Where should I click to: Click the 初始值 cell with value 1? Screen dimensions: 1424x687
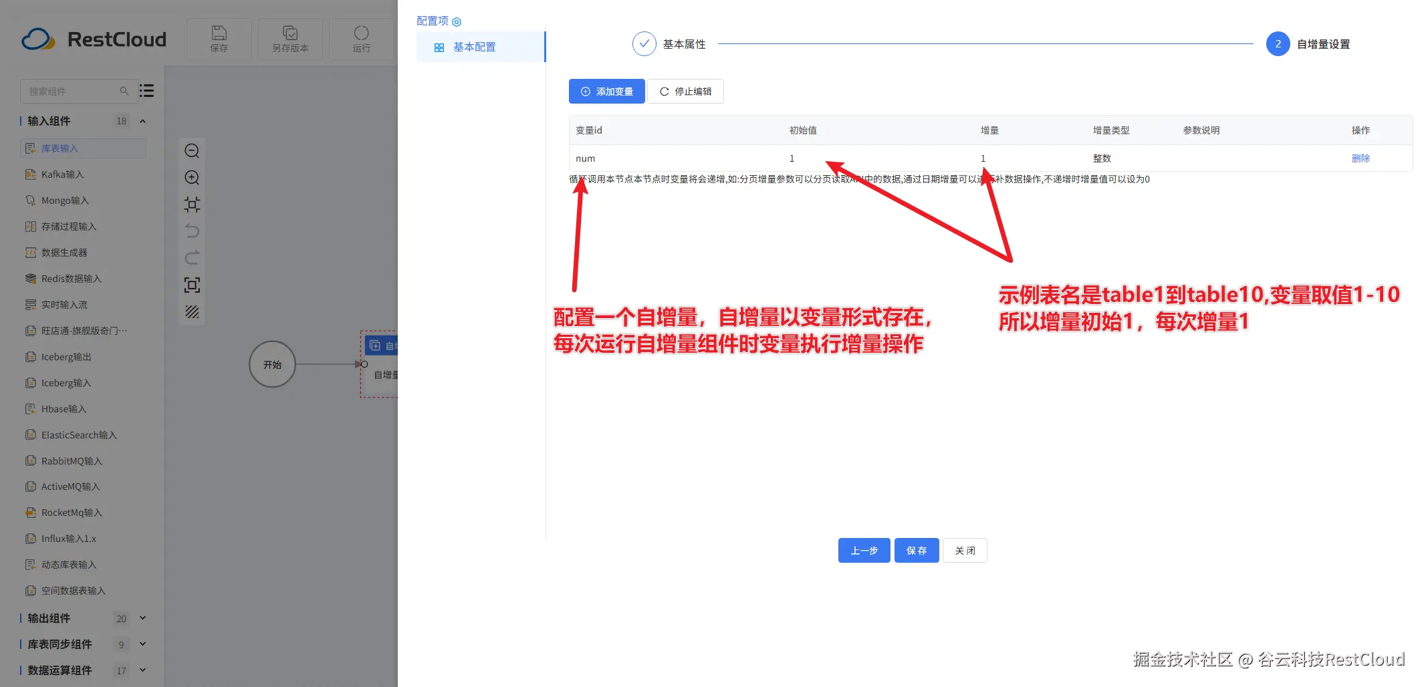(x=792, y=158)
